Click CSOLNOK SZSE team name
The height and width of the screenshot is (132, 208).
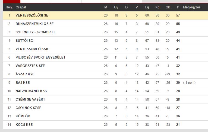point(29,108)
